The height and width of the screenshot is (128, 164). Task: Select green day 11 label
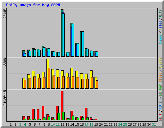click(x=58, y=124)
